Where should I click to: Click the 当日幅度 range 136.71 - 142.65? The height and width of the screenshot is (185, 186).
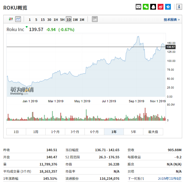pos(107,150)
